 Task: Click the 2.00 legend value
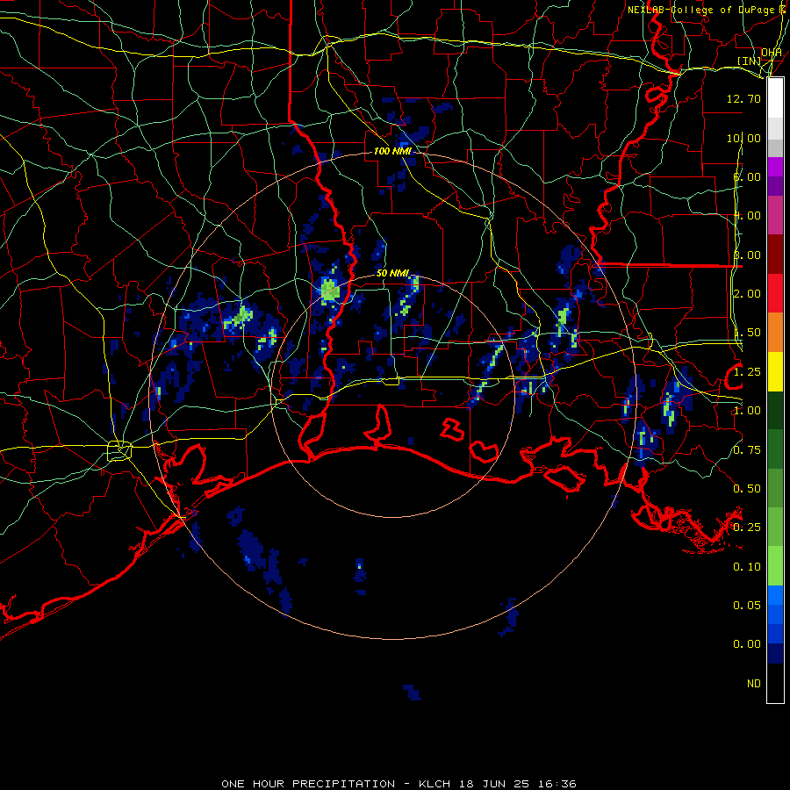tap(747, 294)
